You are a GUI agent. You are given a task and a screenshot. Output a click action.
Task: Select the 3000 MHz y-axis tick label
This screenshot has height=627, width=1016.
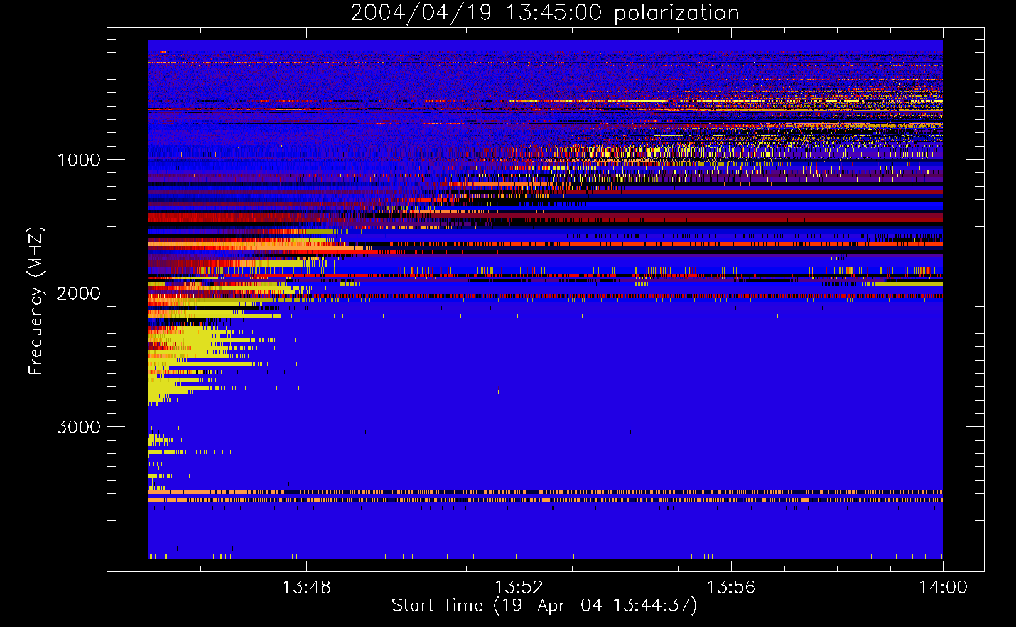click(x=78, y=427)
